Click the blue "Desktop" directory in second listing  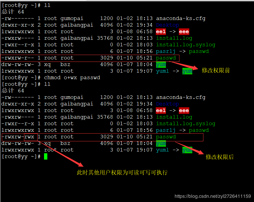click(167, 104)
